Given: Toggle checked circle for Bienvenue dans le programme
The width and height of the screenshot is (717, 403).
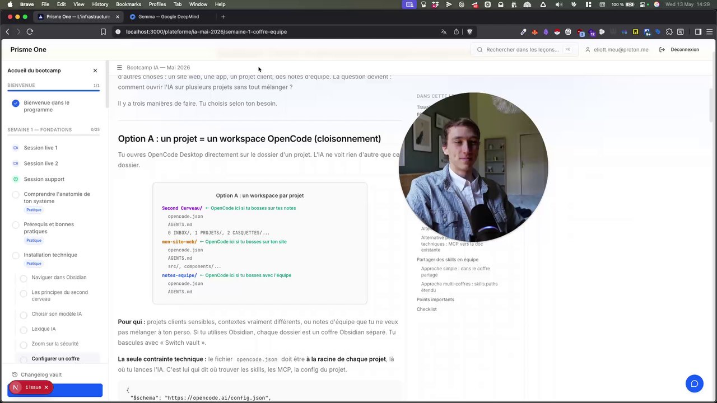Looking at the screenshot, I should [x=16, y=103].
